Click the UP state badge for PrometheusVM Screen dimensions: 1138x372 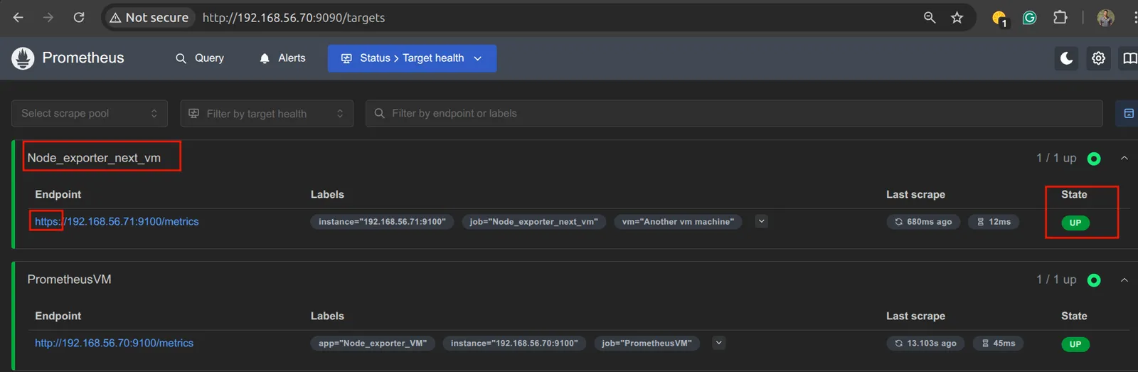point(1075,344)
